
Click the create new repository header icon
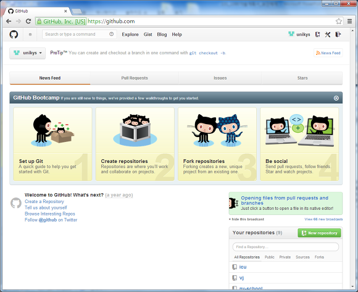pyautogui.click(x=318, y=35)
